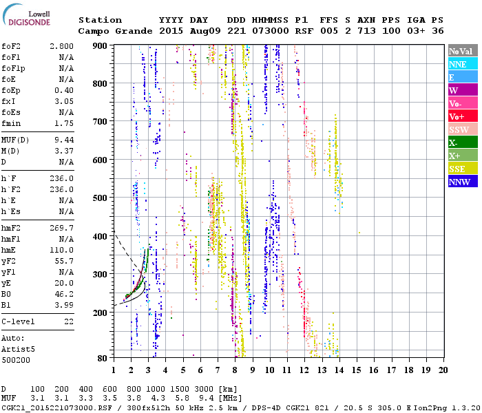The image size is (482, 413).
Task: Select the W purple legend swatch
Action: coord(463,90)
